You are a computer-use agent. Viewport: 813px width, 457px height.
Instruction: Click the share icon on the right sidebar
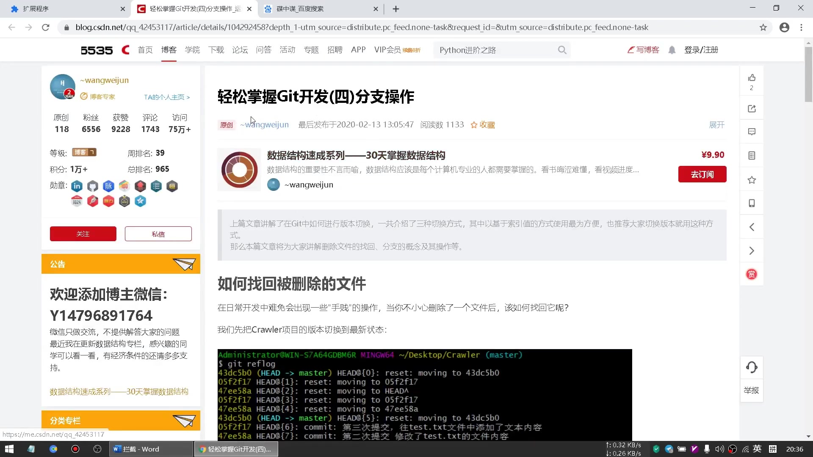pos(752,108)
